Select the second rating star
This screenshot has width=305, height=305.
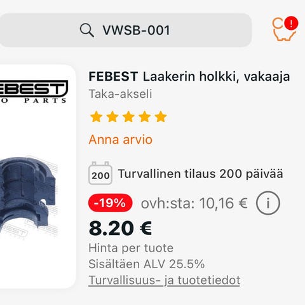[x=112, y=117]
